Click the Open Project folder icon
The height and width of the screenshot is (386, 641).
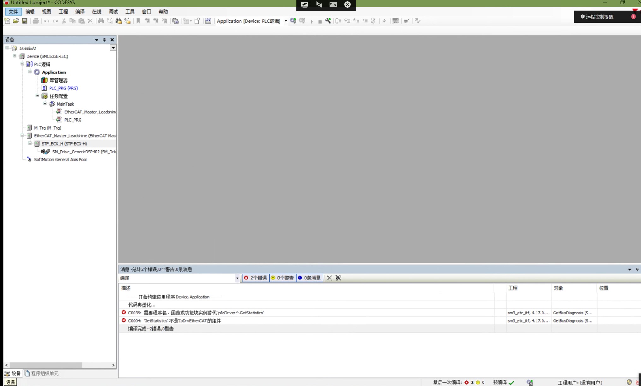(x=16, y=21)
